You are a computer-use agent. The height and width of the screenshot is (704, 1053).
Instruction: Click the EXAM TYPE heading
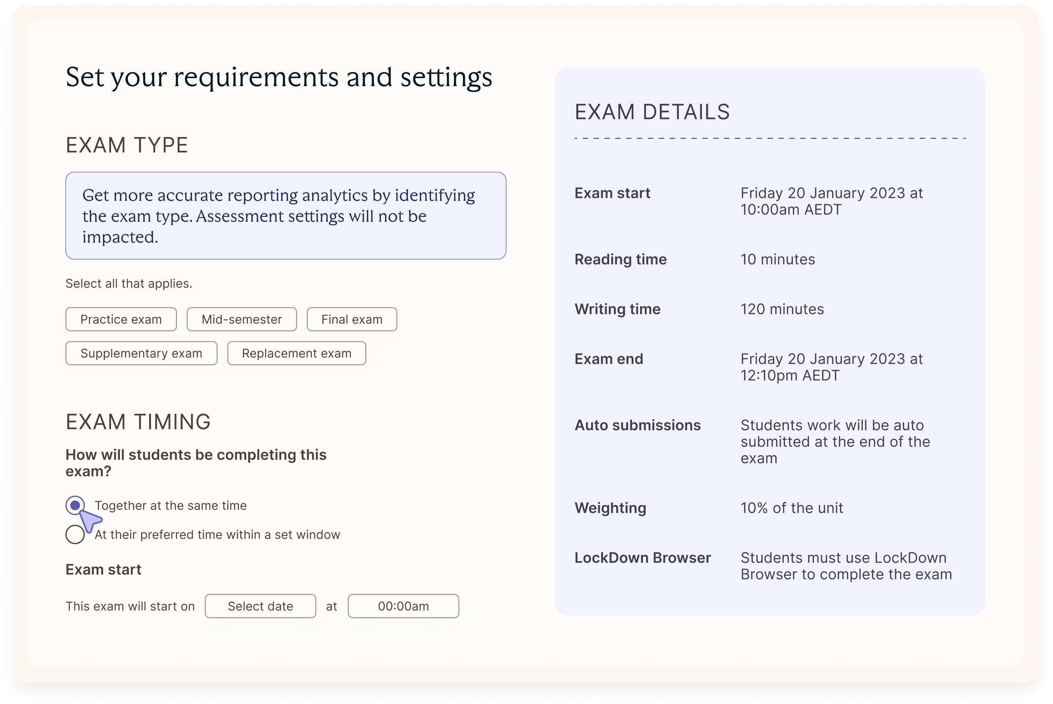pyautogui.click(x=126, y=145)
